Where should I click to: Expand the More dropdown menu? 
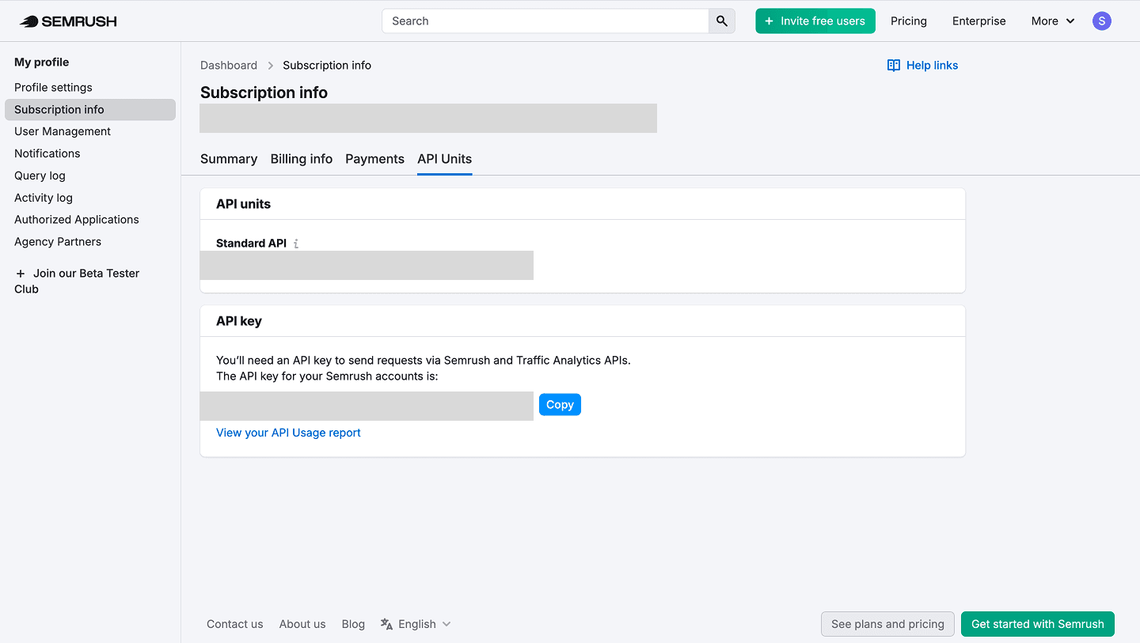click(1053, 21)
